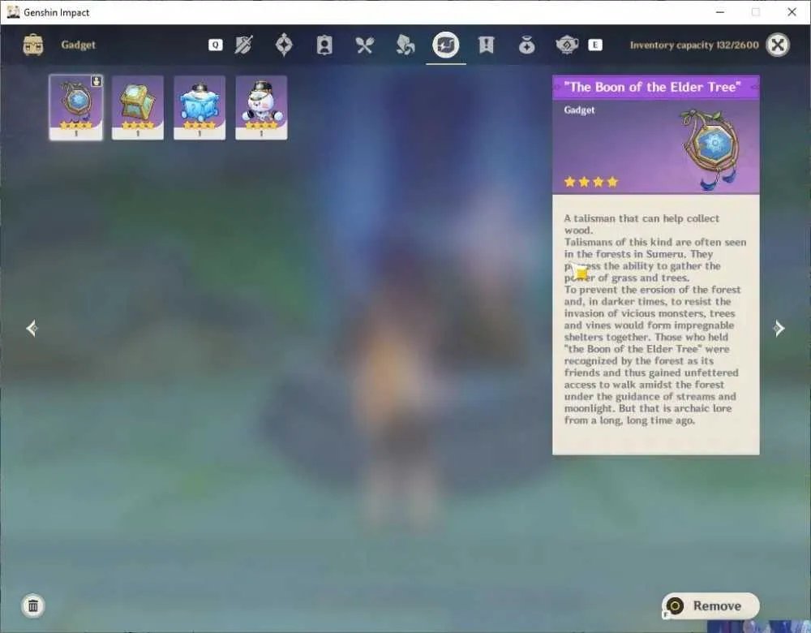
Task: Open the trash can delete mode
Action: click(x=33, y=605)
